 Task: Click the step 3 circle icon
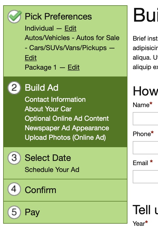point(14,158)
